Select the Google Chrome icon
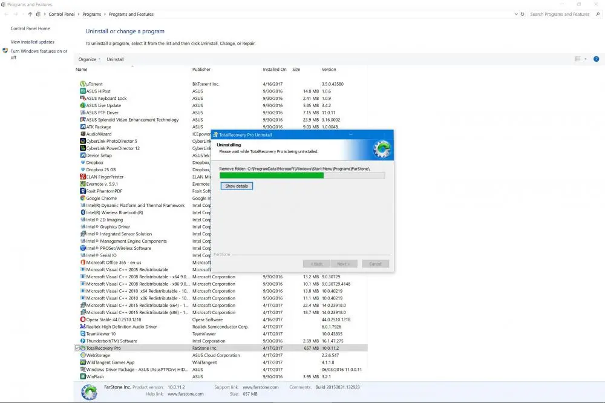Image resolution: width=605 pixels, height=403 pixels. tap(82, 198)
